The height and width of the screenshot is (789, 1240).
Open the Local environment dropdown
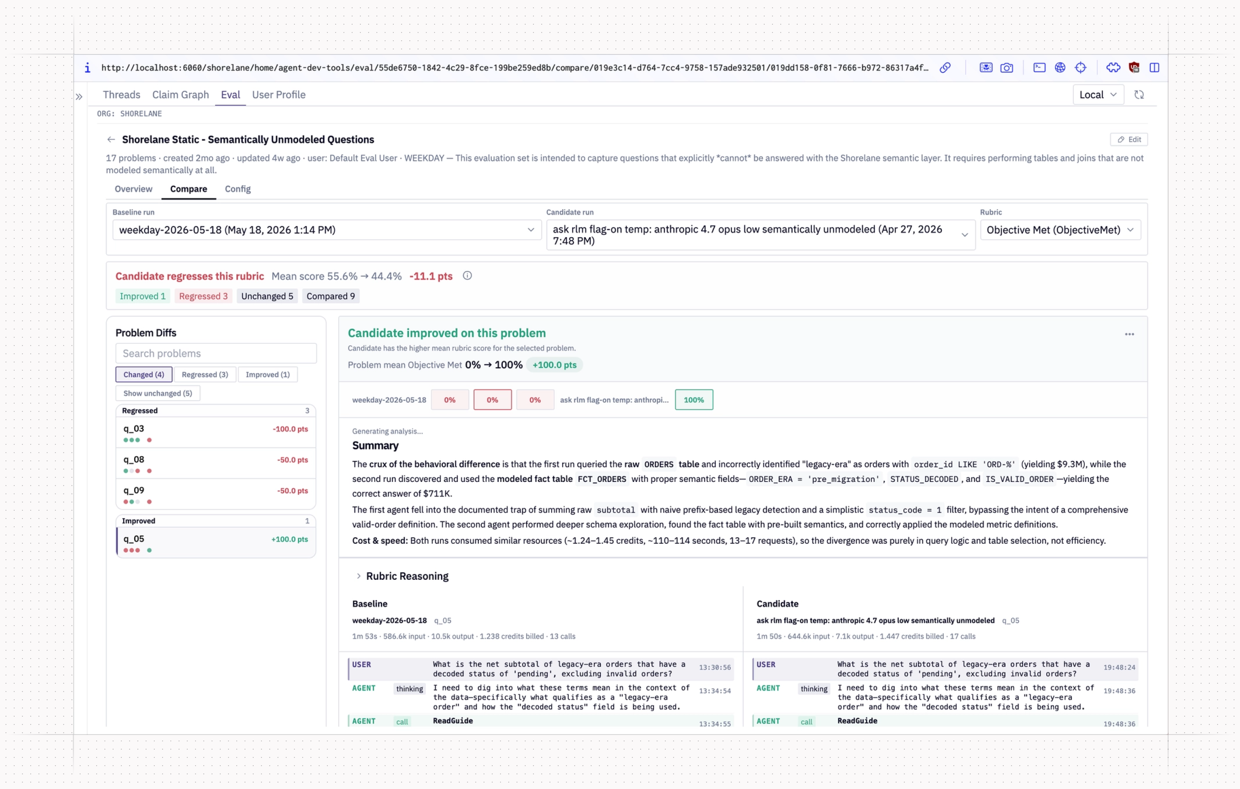(1098, 95)
